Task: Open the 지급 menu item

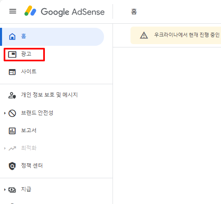Action: (26, 189)
